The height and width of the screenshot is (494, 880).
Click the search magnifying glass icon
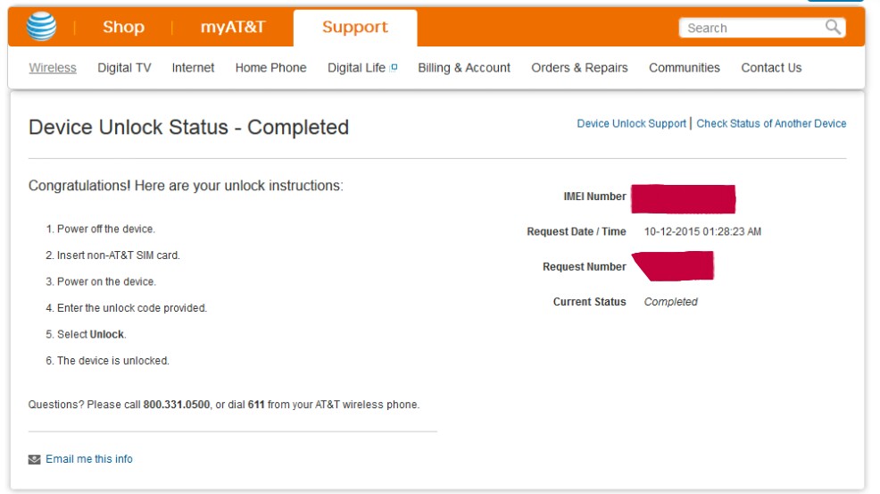pyautogui.click(x=833, y=28)
